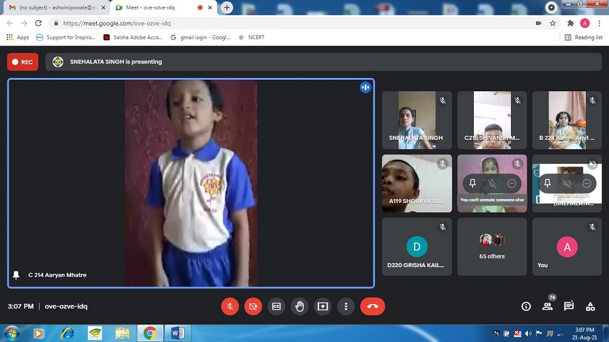Open the Activities shapes icon
This screenshot has width=609, height=342.
590,306
